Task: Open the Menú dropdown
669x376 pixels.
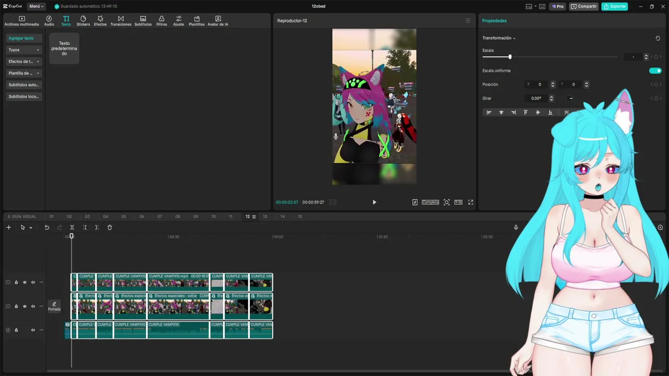Action: click(36, 6)
